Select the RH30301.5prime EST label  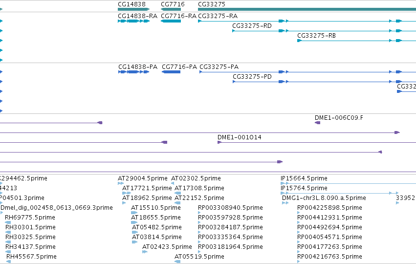(x=30, y=227)
